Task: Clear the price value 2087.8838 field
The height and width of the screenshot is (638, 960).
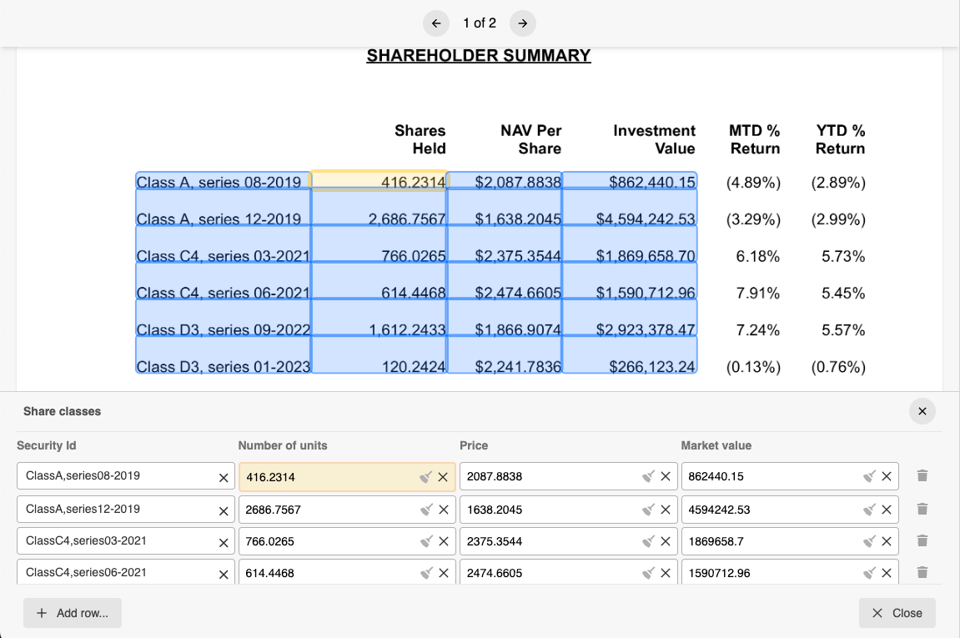Action: pyautogui.click(x=666, y=476)
